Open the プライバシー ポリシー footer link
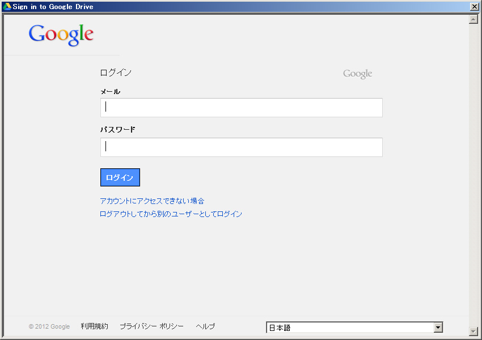Viewport: 482px width, 340px height. click(151, 326)
